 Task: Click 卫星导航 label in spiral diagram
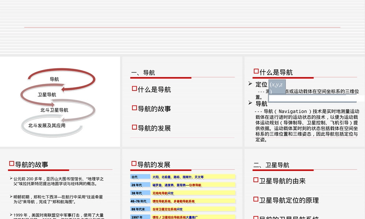(x=47, y=95)
